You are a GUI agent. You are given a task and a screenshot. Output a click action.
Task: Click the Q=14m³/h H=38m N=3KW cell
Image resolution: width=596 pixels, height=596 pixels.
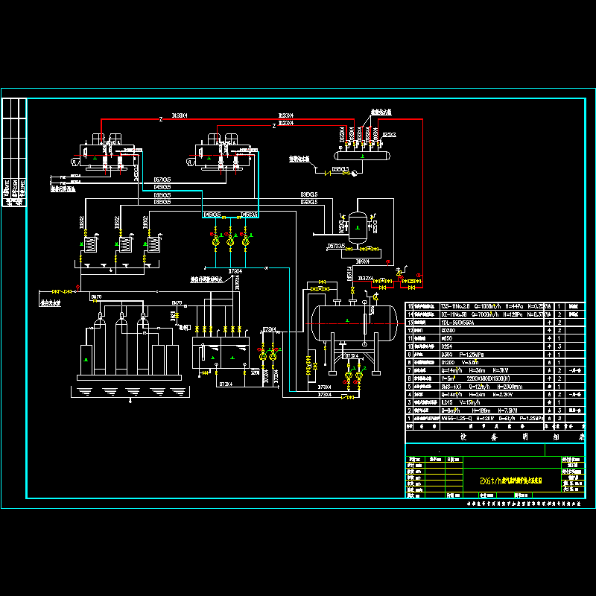[x=492, y=370]
